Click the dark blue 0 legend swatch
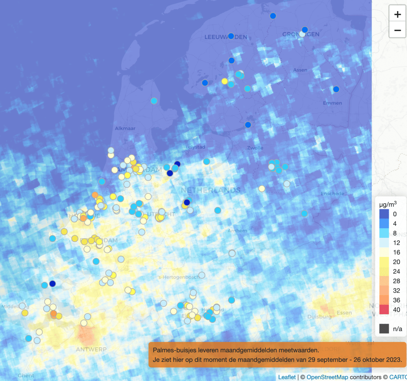This screenshot has height=381, width=407. [x=384, y=214]
